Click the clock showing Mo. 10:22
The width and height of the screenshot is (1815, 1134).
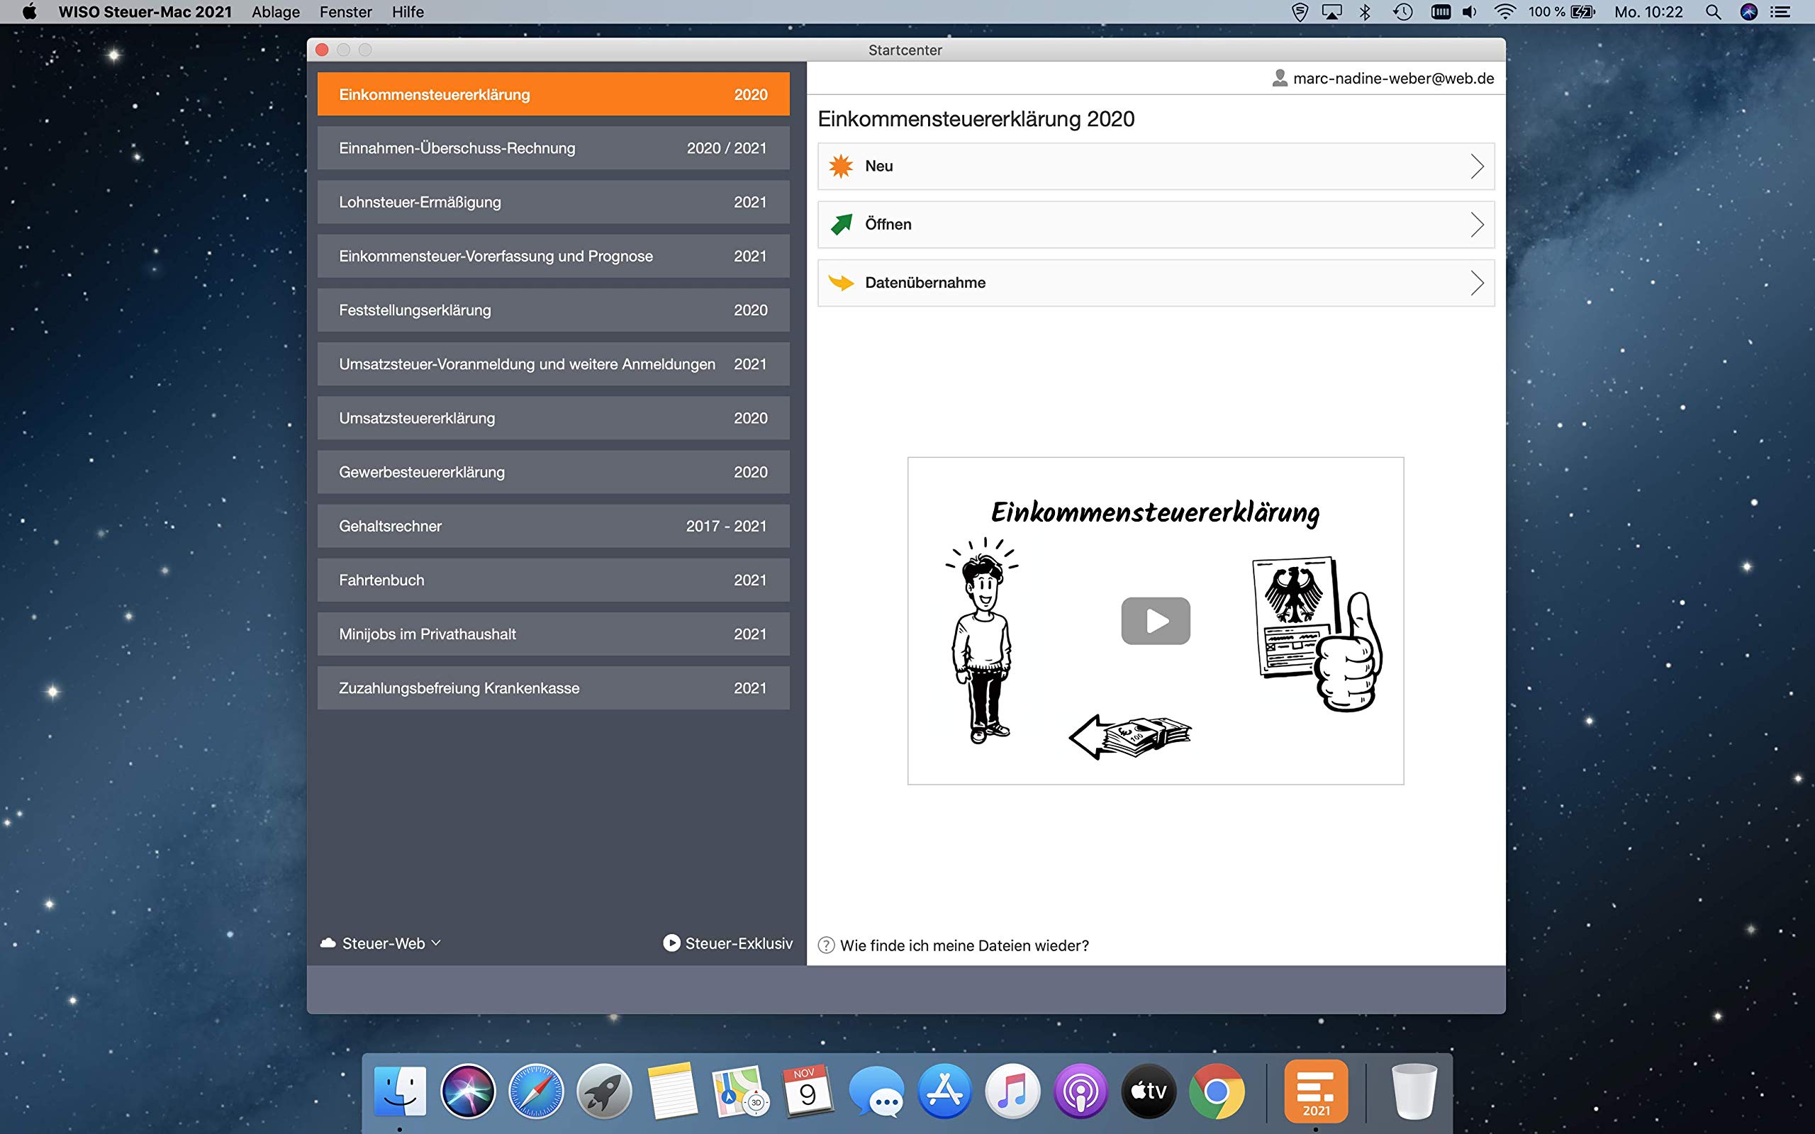1648,12
